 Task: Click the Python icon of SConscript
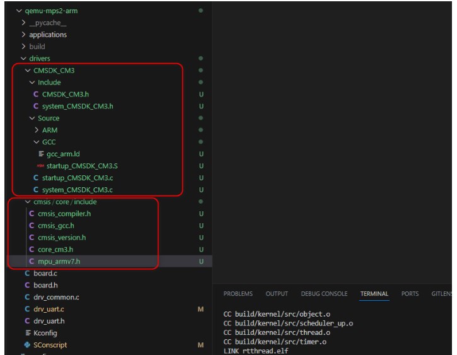[27, 345]
